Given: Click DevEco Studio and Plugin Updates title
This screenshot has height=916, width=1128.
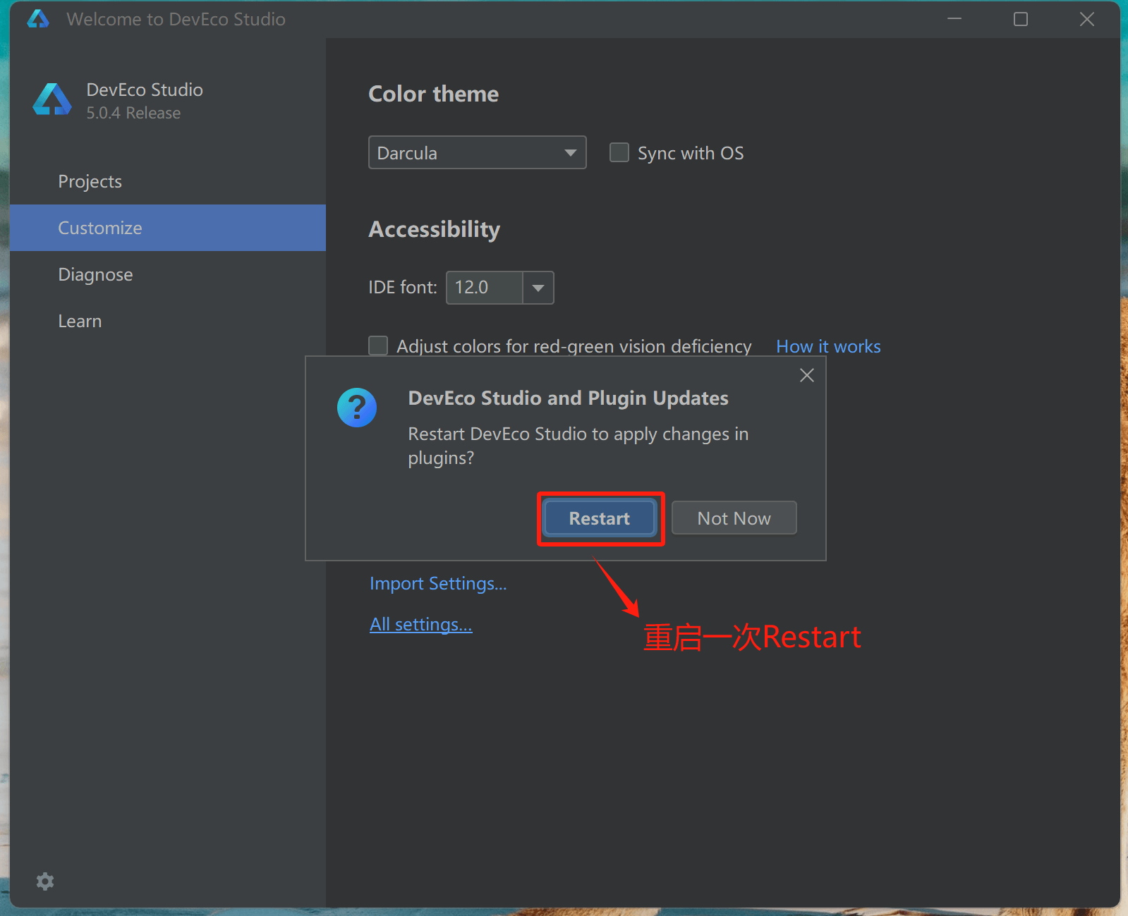Looking at the screenshot, I should (x=568, y=398).
